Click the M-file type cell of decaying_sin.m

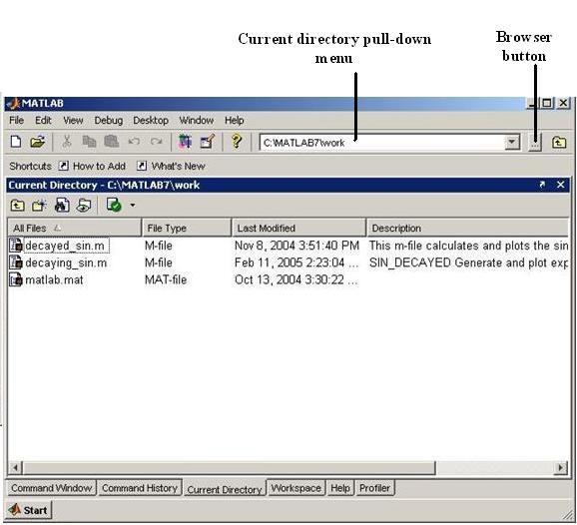[159, 262]
